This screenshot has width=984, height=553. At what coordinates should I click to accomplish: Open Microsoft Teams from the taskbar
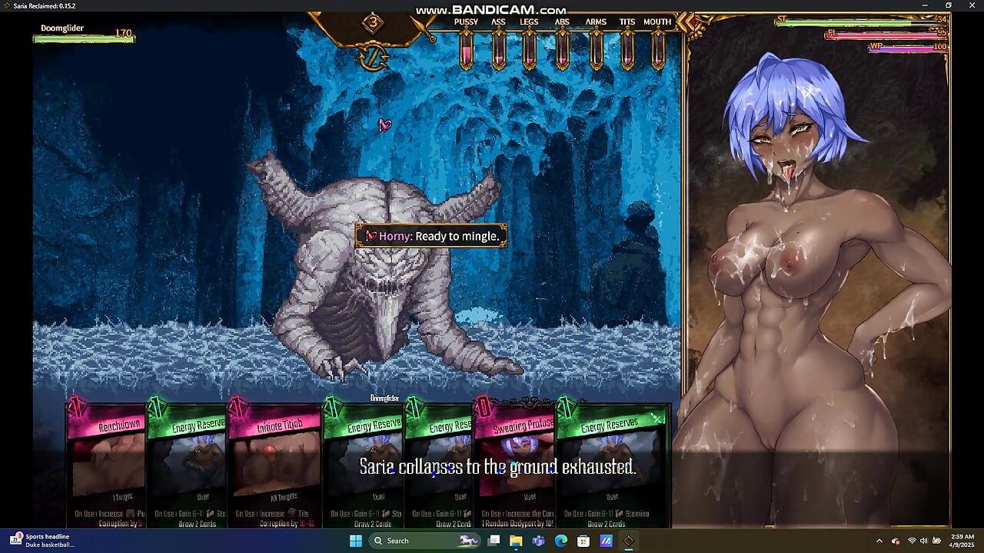(539, 541)
